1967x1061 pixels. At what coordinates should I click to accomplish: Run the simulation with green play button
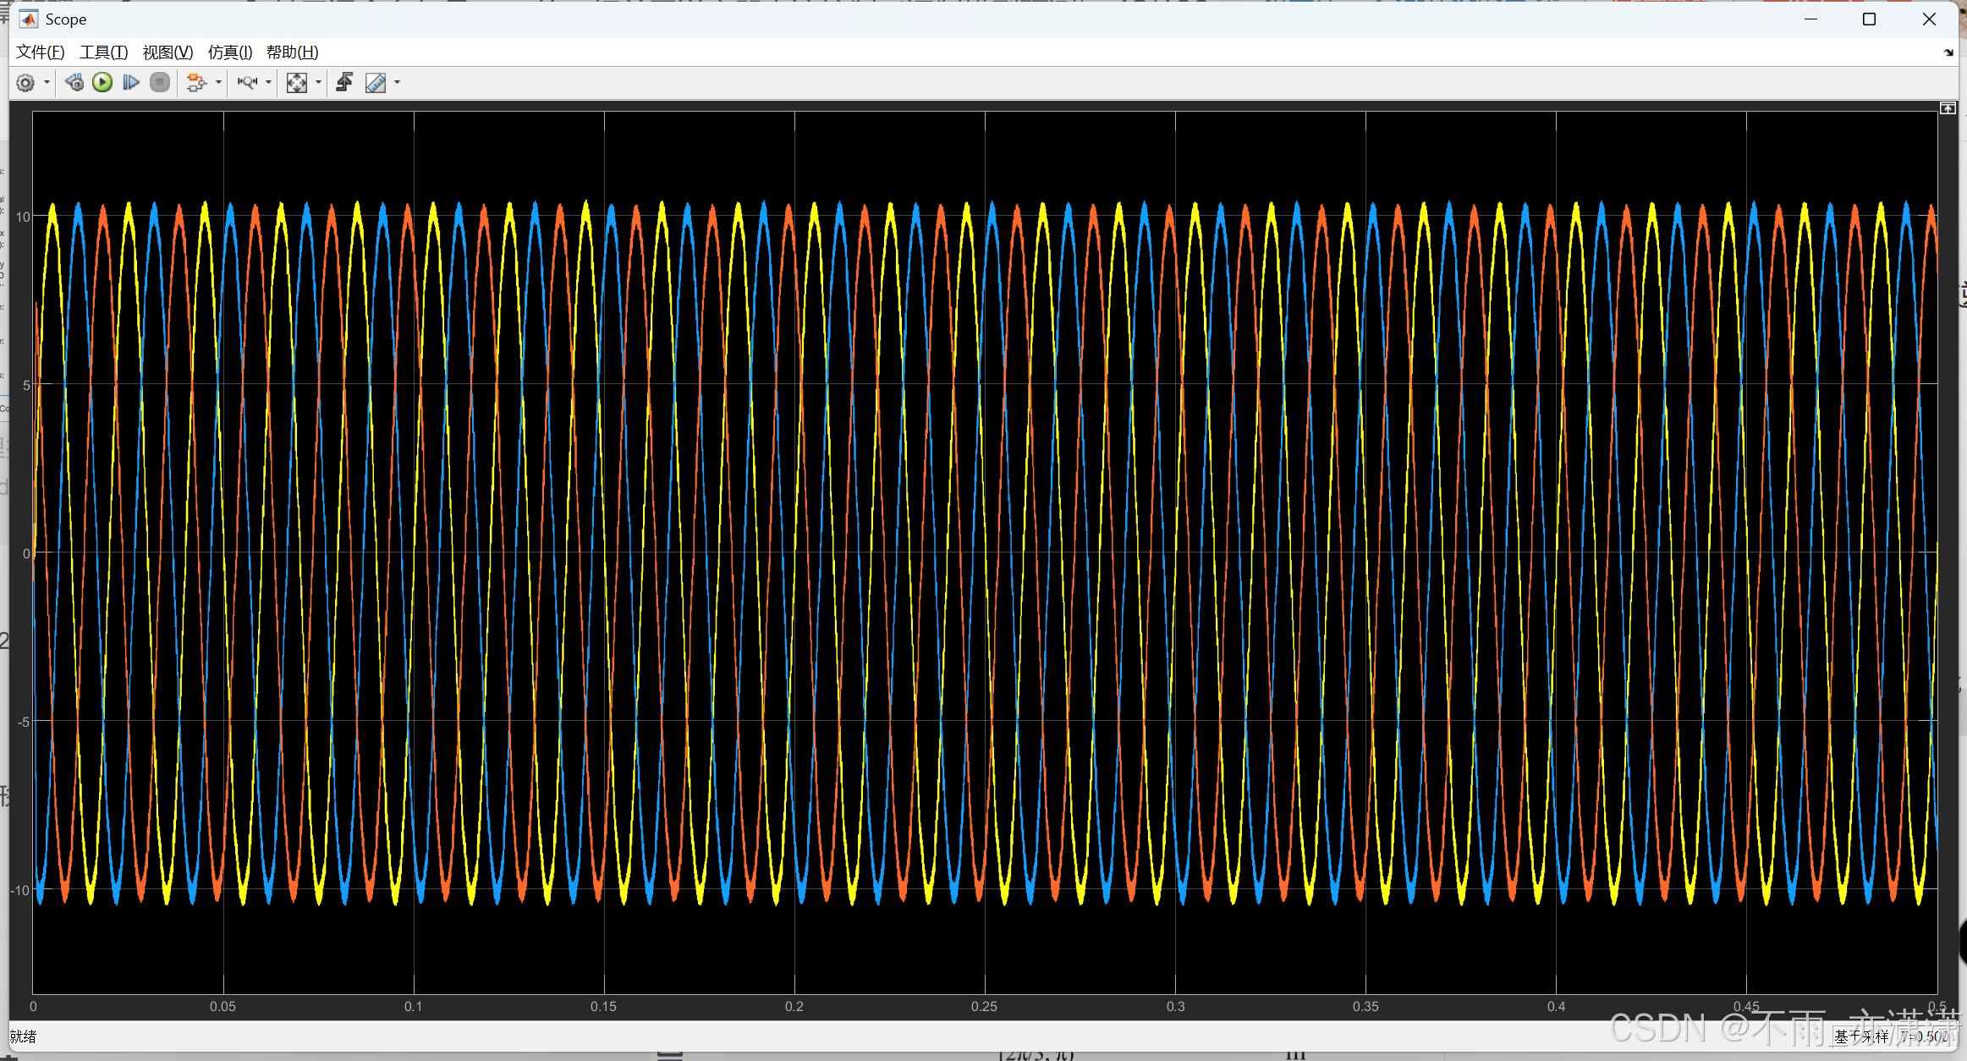pos(102,83)
